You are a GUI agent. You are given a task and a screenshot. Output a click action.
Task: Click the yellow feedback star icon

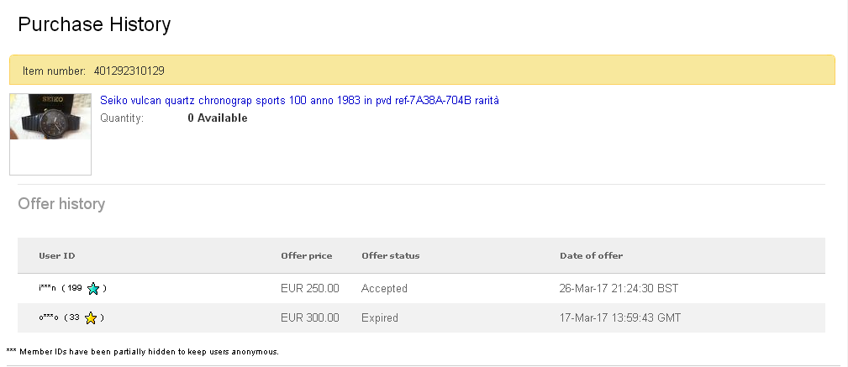click(x=90, y=317)
